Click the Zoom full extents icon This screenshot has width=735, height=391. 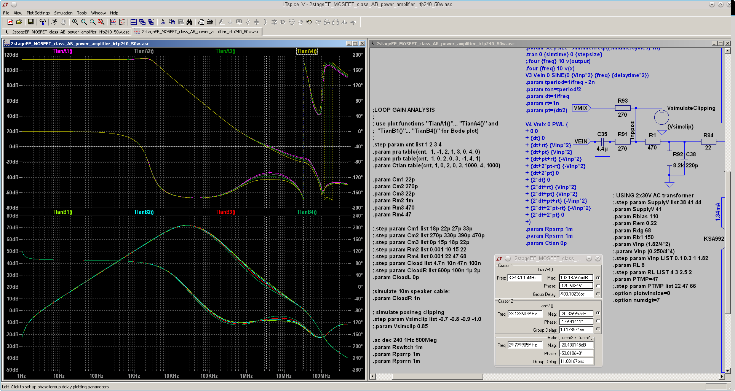(101, 22)
